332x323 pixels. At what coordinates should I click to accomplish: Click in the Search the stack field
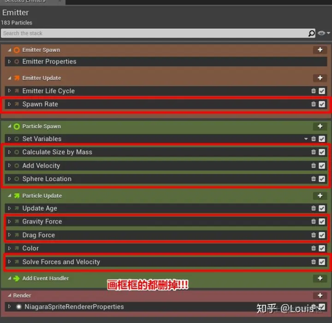(x=158, y=33)
